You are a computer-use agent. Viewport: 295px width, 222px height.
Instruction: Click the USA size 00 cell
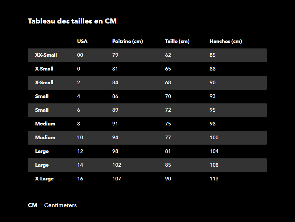tap(80, 55)
